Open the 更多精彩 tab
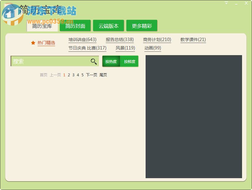This screenshot has height=190, width=252. pos(142,26)
